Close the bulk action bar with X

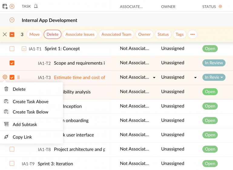pyautogui.click(x=5, y=34)
